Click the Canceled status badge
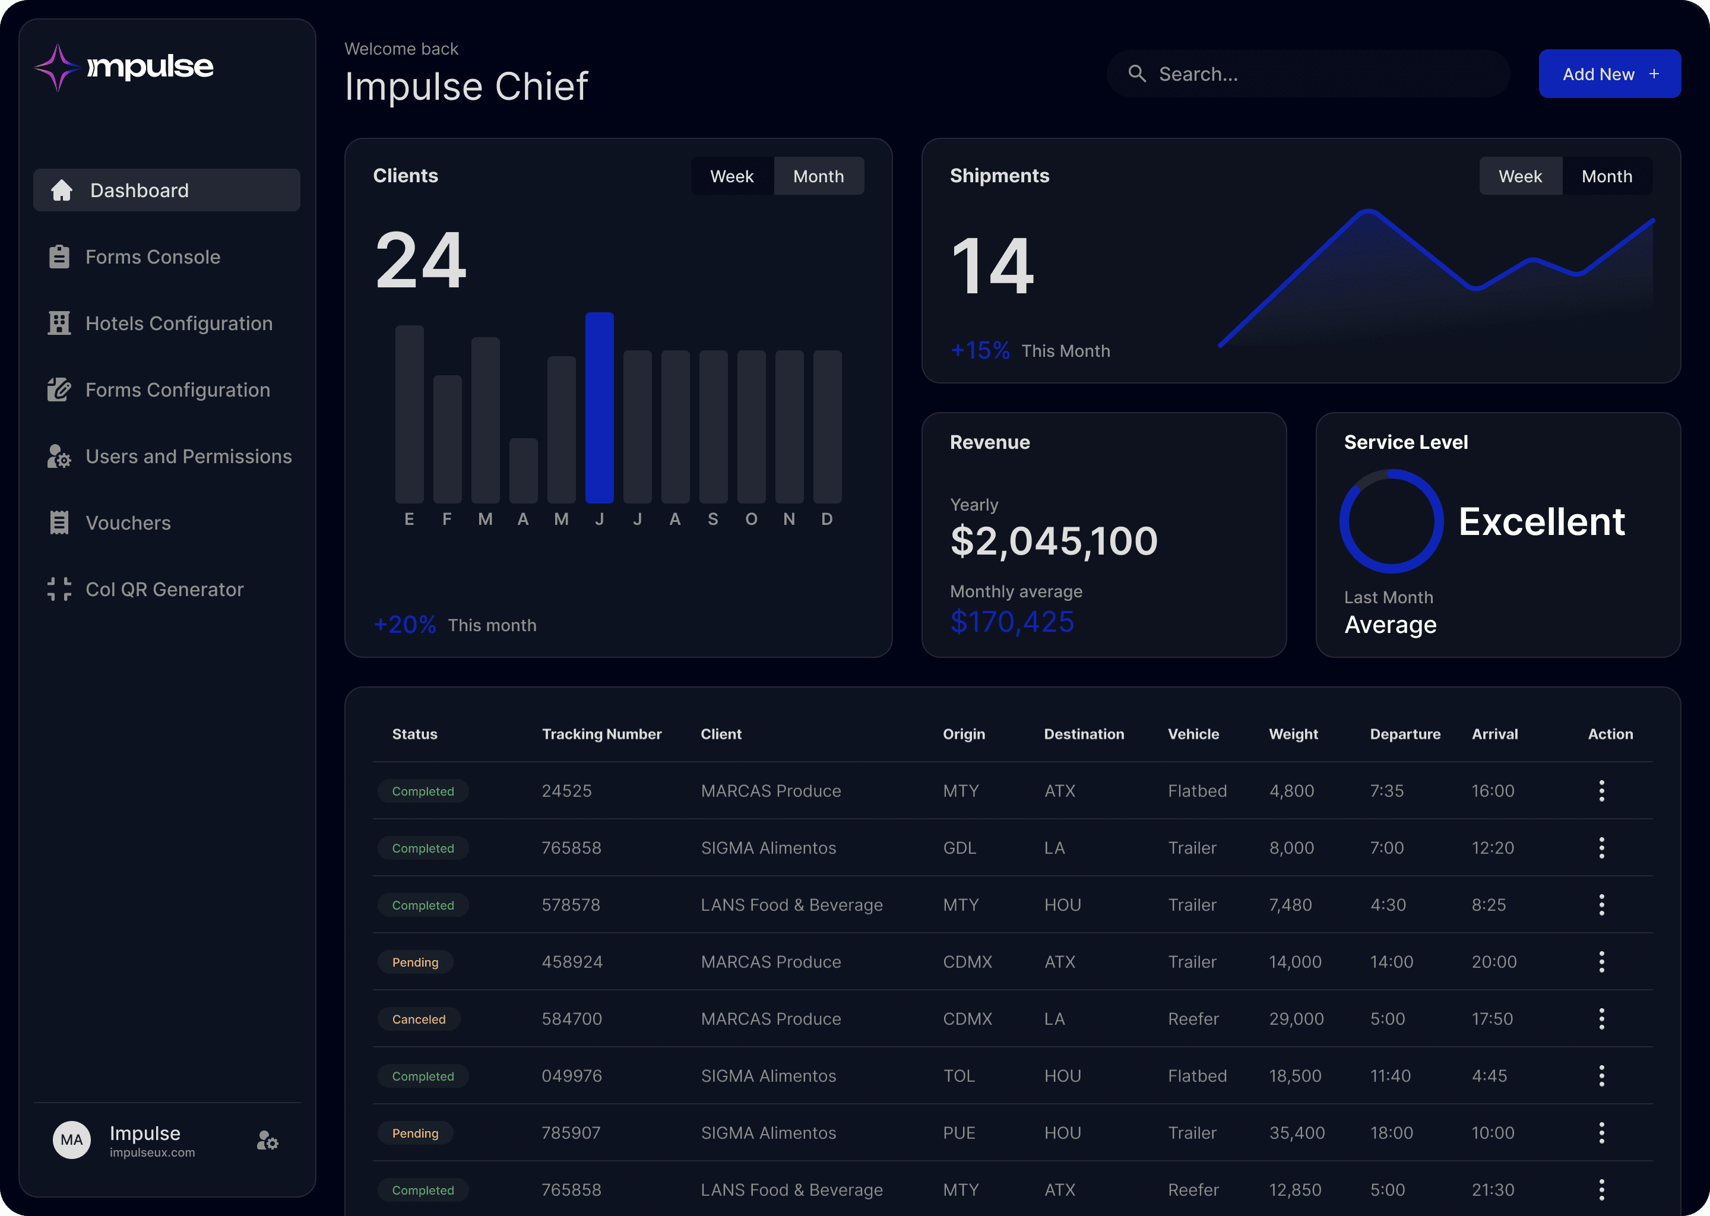The image size is (1710, 1216). tap(419, 1018)
